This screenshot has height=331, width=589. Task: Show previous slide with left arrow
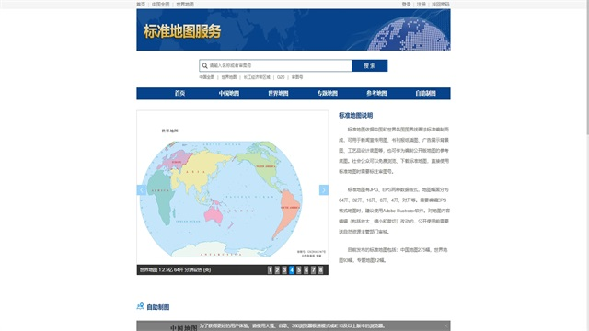tap(141, 190)
